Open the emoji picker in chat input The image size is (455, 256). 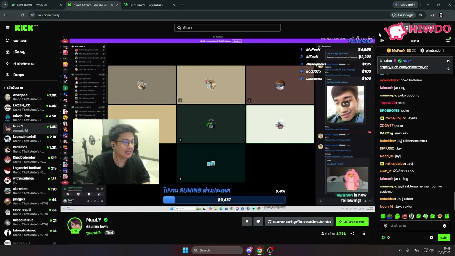[444, 226]
